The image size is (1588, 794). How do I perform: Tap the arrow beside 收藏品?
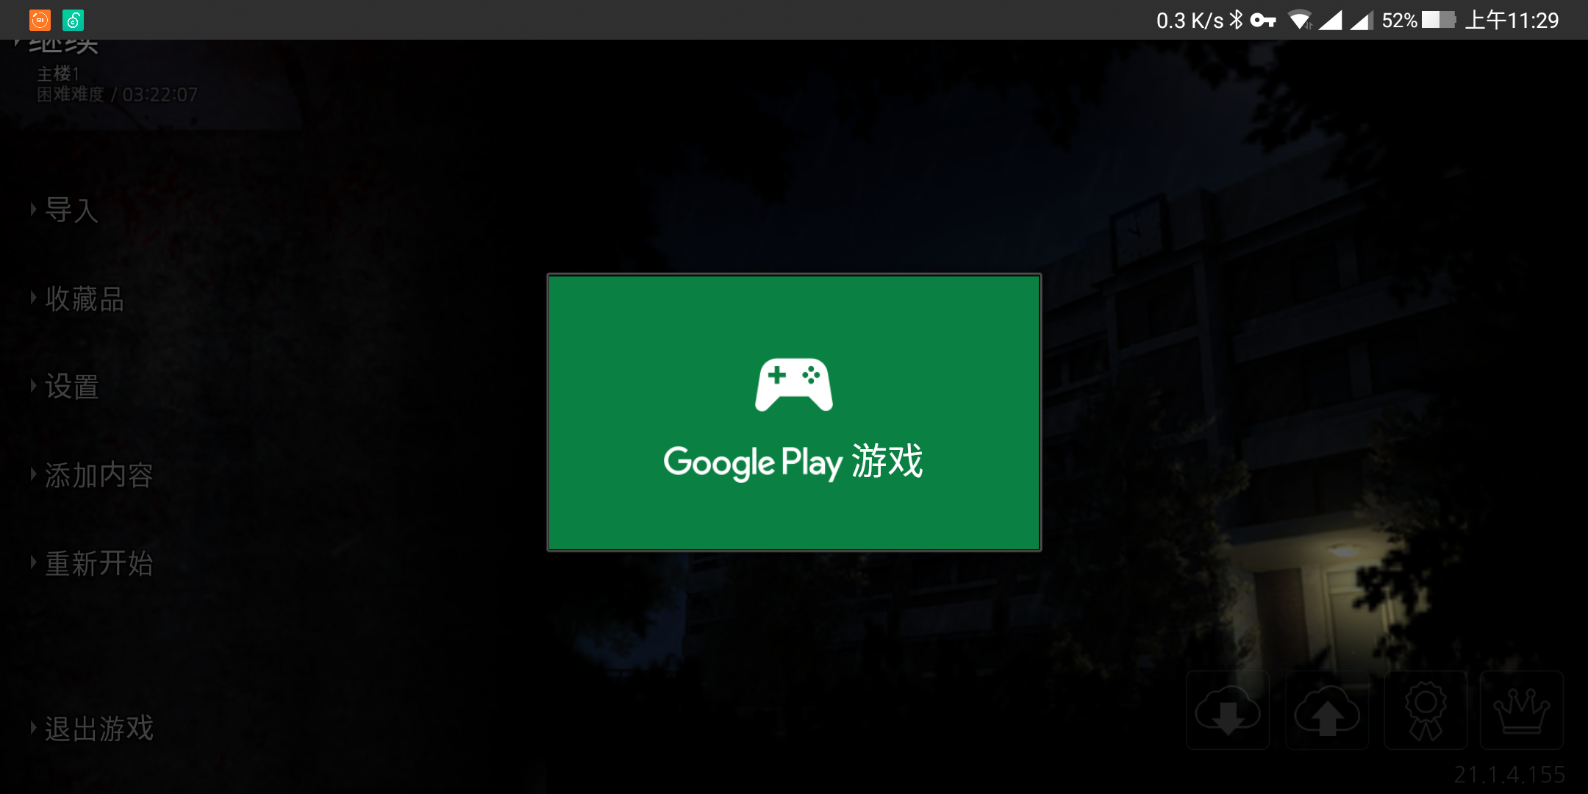point(33,298)
